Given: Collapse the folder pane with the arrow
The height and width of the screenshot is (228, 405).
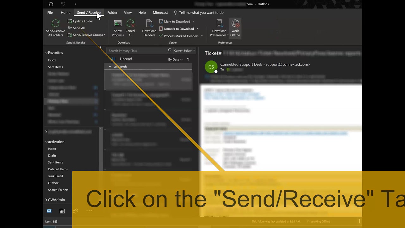Looking at the screenshot, I should (x=101, y=47).
